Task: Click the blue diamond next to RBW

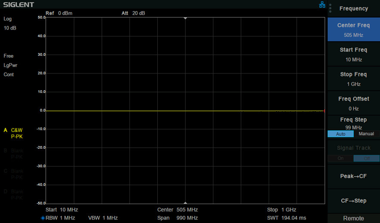Action: [x=43, y=218]
